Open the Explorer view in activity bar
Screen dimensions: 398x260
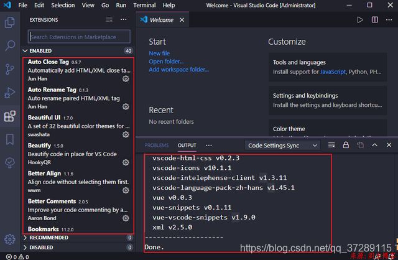click(10, 22)
